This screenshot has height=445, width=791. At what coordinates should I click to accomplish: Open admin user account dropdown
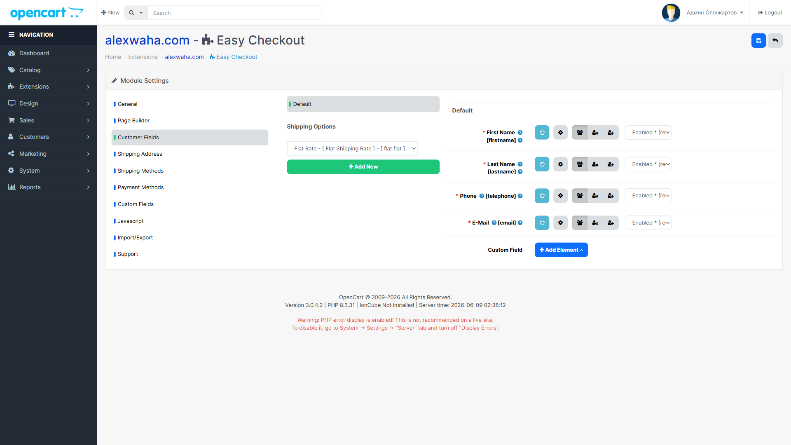(715, 13)
